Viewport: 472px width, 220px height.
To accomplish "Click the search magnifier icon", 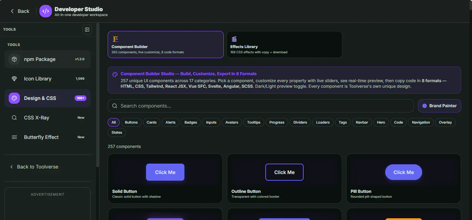I will click(x=115, y=106).
